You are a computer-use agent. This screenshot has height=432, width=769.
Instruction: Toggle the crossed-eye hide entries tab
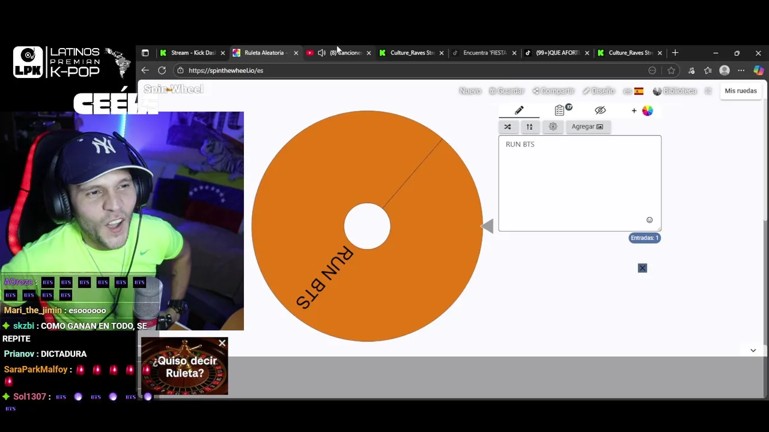coord(600,110)
